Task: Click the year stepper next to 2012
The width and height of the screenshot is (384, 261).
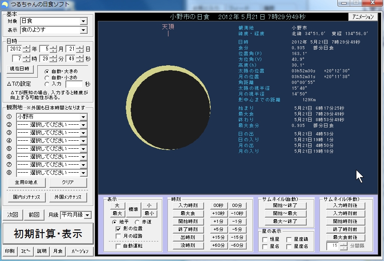Action: [27, 49]
